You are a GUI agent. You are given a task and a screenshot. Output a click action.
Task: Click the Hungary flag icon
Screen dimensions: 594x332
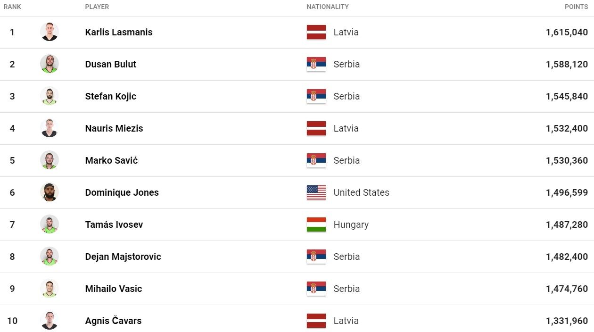point(316,224)
